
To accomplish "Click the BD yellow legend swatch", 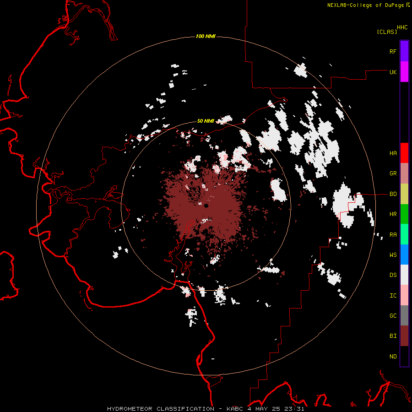I will pos(404,194).
